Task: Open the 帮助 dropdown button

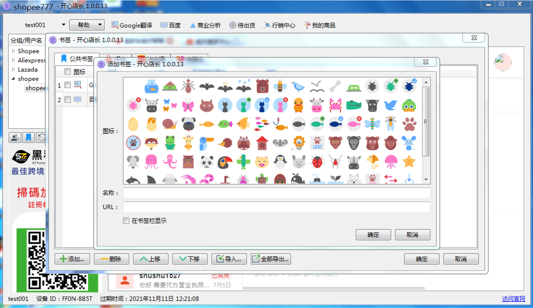Action: (87, 25)
